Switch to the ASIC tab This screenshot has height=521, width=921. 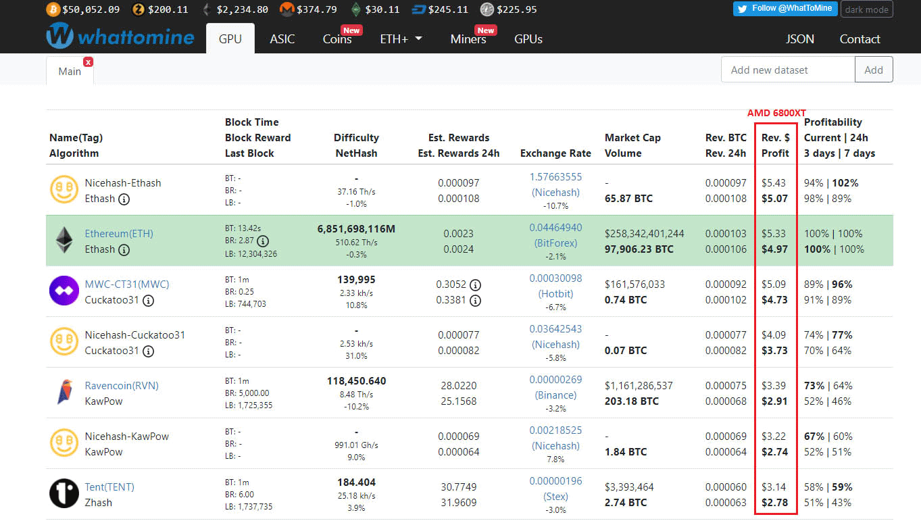(282, 39)
